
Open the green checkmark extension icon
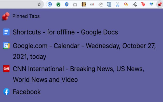(x=58, y=5)
